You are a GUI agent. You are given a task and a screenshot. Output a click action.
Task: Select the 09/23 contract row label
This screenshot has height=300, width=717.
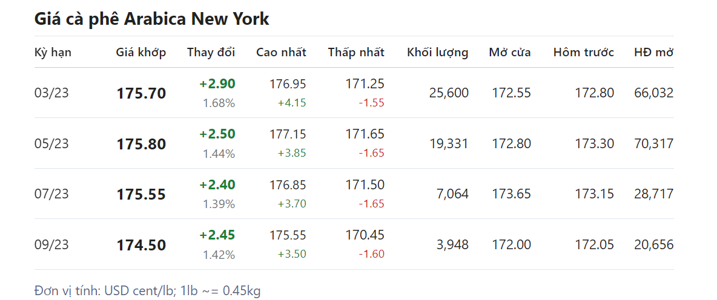coord(51,245)
